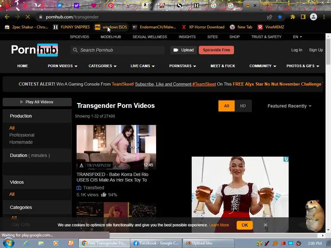The height and width of the screenshot is (248, 331).
Task: Select All under Production
Action: (x=12, y=128)
